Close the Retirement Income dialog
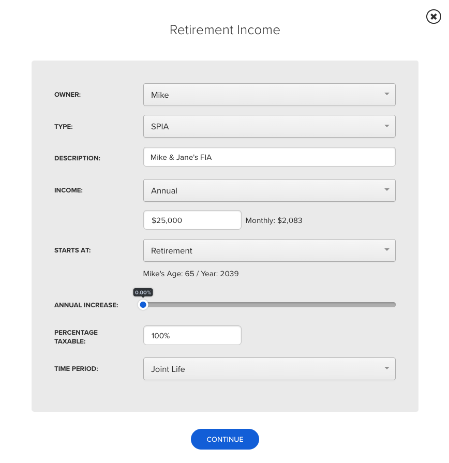The image size is (449, 463). (433, 17)
